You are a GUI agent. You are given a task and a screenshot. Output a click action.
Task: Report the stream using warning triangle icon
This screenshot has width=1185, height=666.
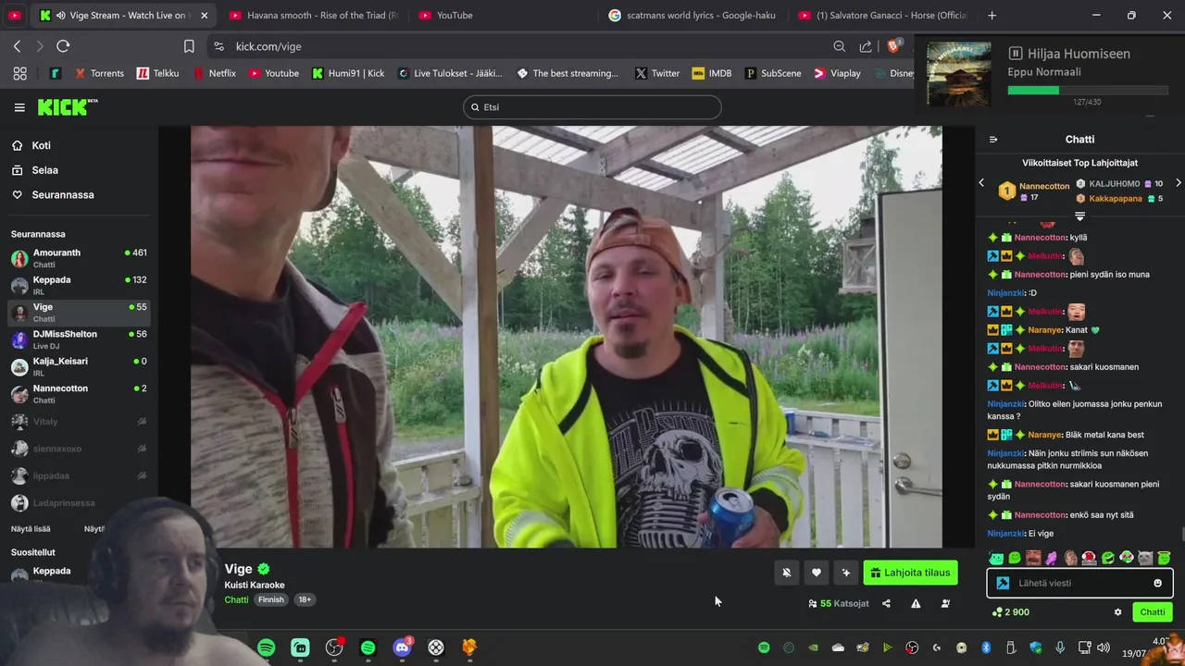916,603
